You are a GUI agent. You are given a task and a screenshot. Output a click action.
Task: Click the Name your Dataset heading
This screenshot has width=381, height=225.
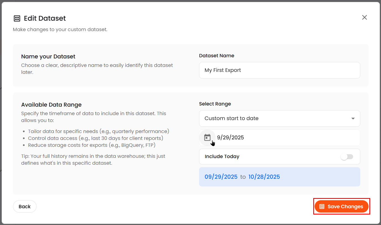[x=48, y=56]
